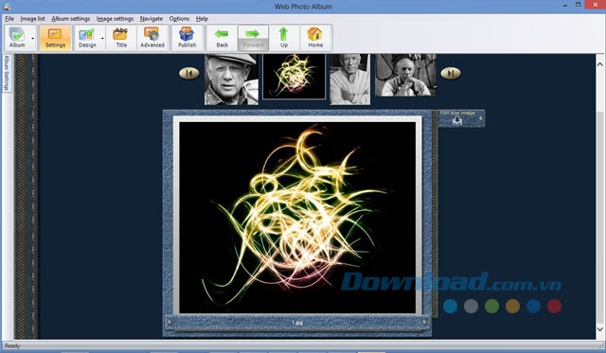
Task: Click the large light swirl preview image
Action: point(297,218)
